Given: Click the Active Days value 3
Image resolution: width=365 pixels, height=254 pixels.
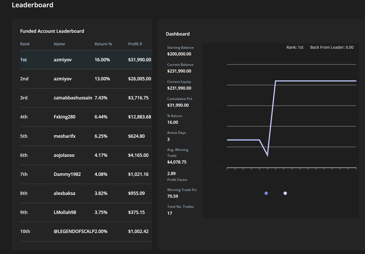Looking at the screenshot, I should [169, 139].
